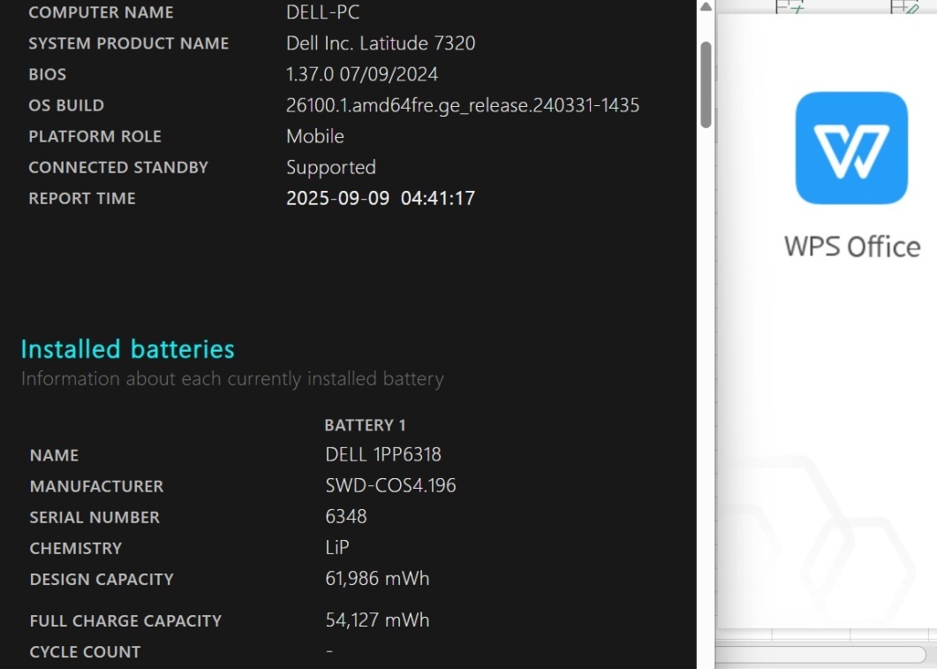The width and height of the screenshot is (937, 669).
Task: Select the DESIGN CAPACITY label
Action: tap(102, 581)
